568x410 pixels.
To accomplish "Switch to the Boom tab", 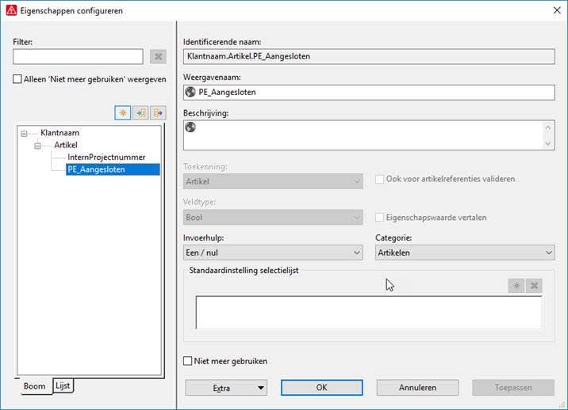I will [34, 386].
